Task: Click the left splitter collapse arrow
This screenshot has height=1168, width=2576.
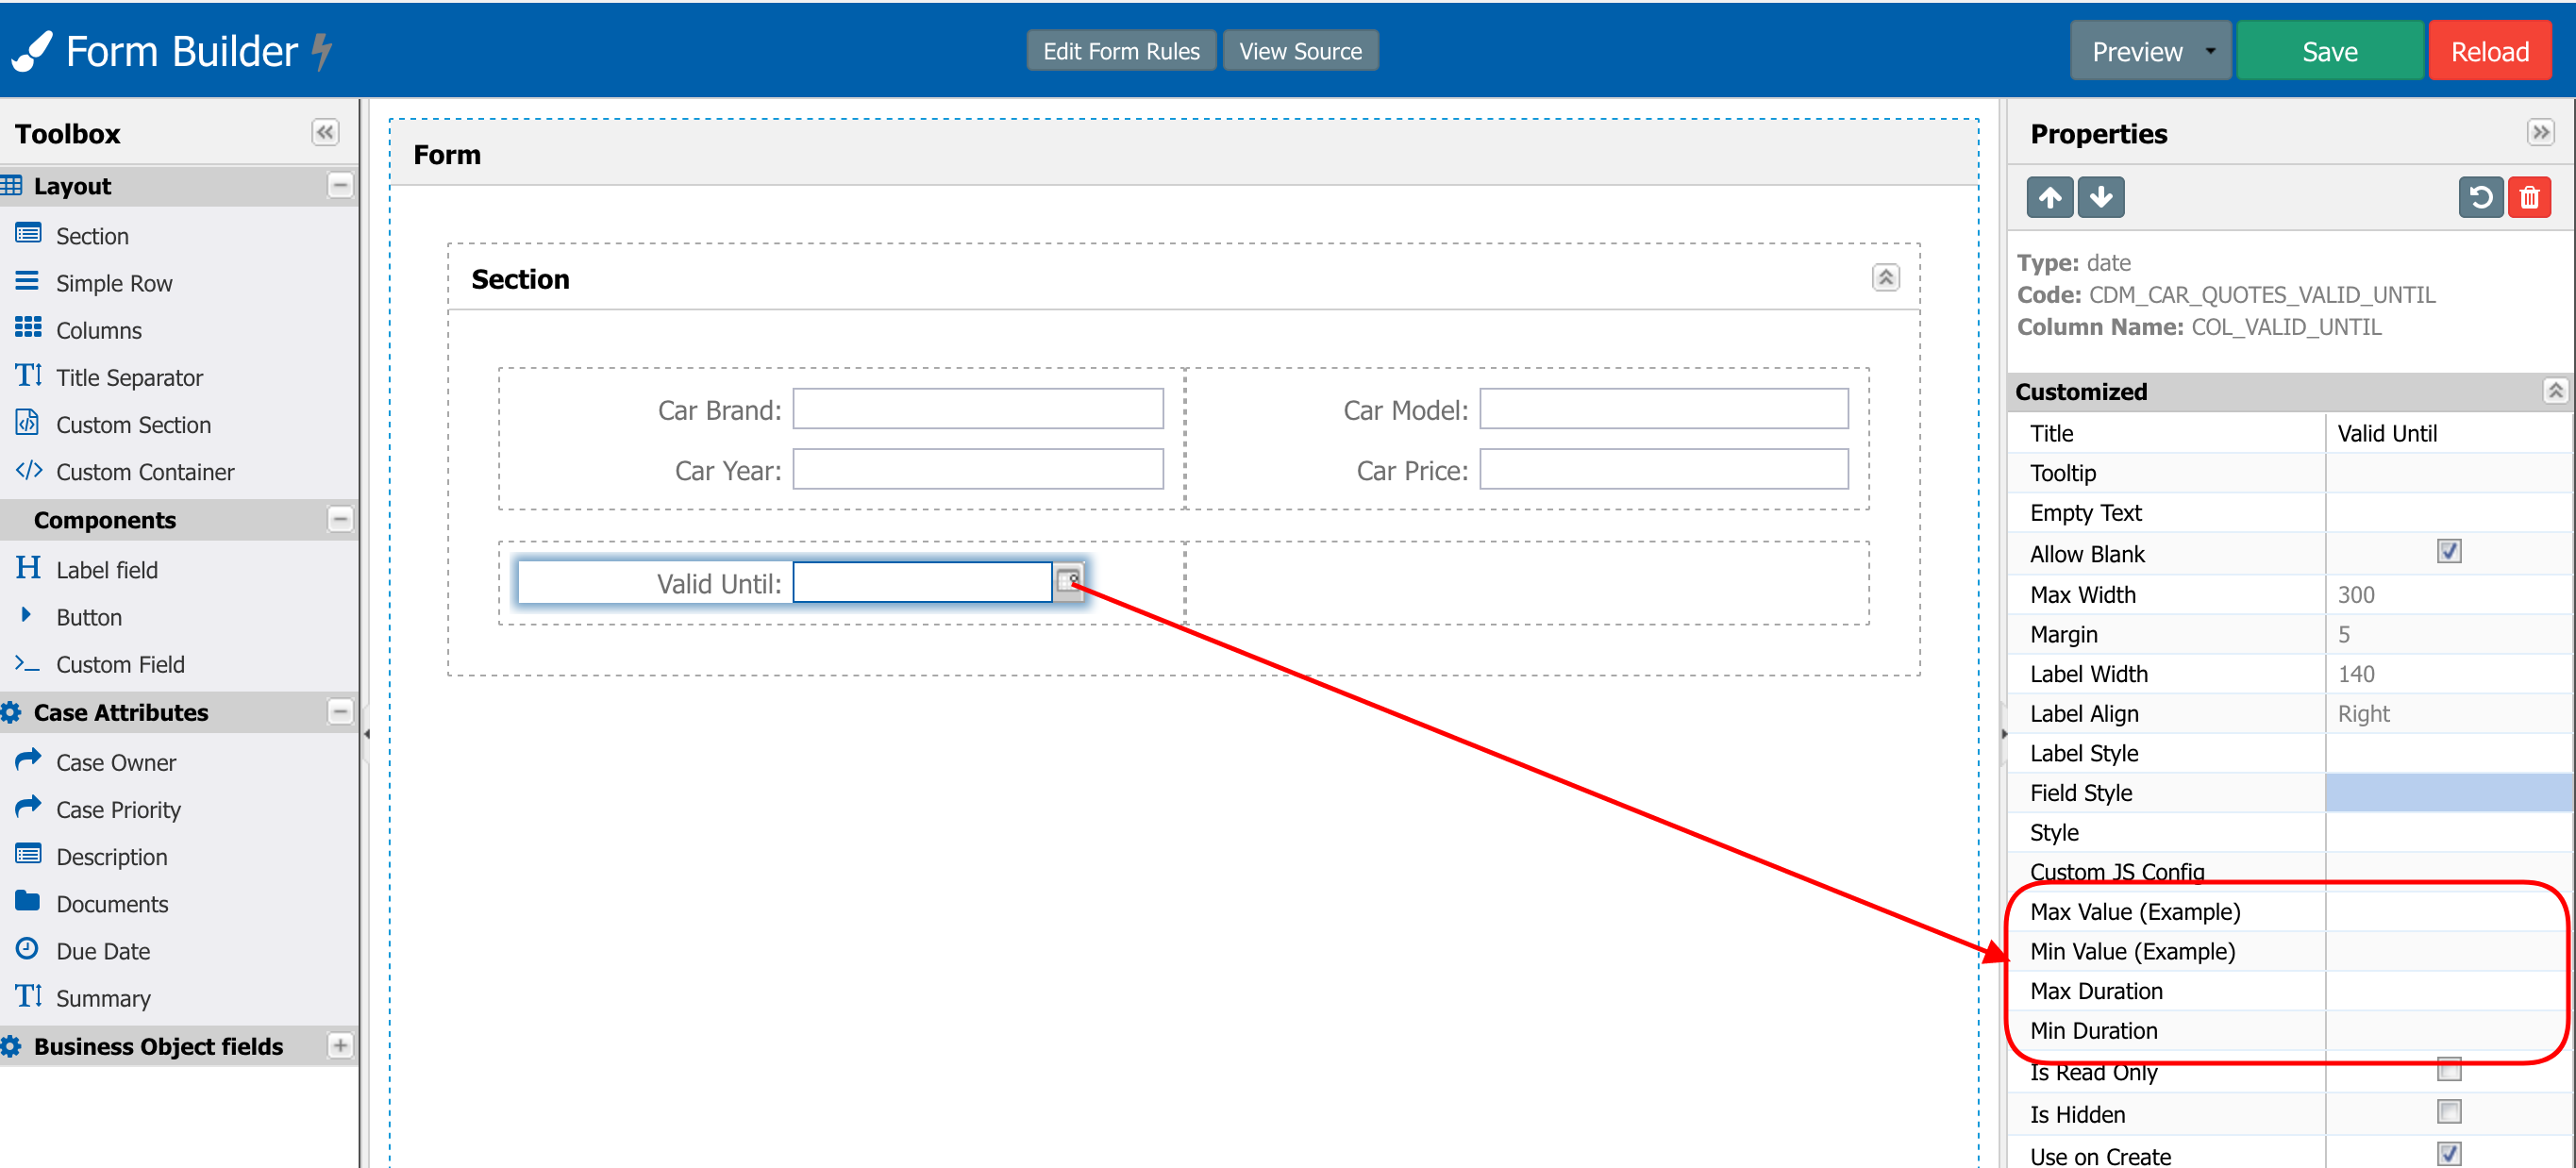Action: click(366, 734)
